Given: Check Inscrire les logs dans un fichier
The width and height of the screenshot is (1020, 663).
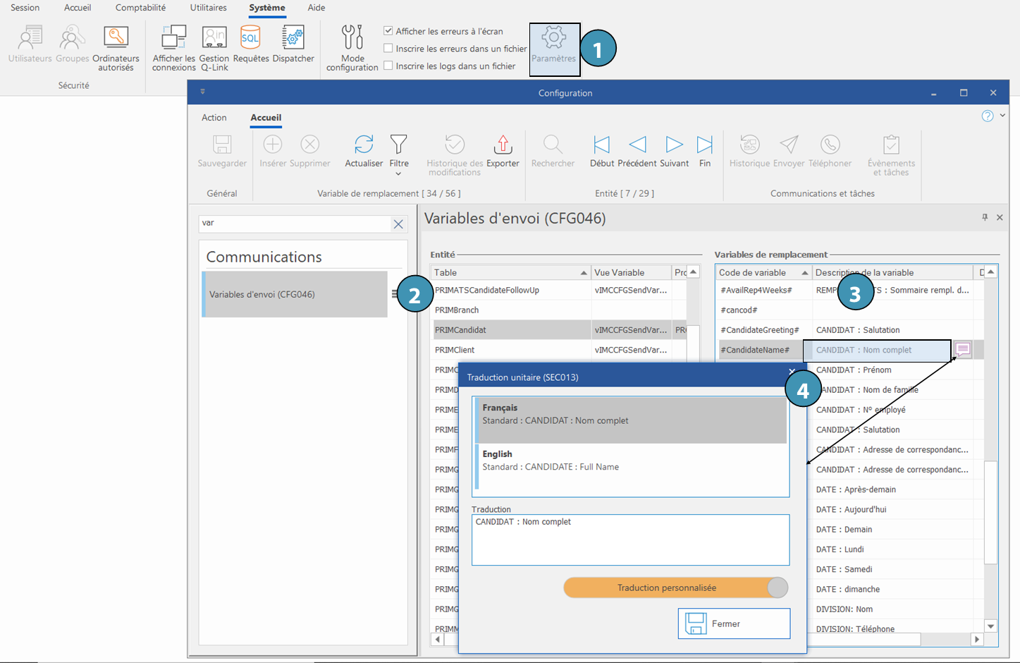Looking at the screenshot, I should [x=388, y=66].
